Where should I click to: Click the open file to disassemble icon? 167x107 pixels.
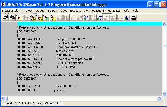(x=6, y=18)
